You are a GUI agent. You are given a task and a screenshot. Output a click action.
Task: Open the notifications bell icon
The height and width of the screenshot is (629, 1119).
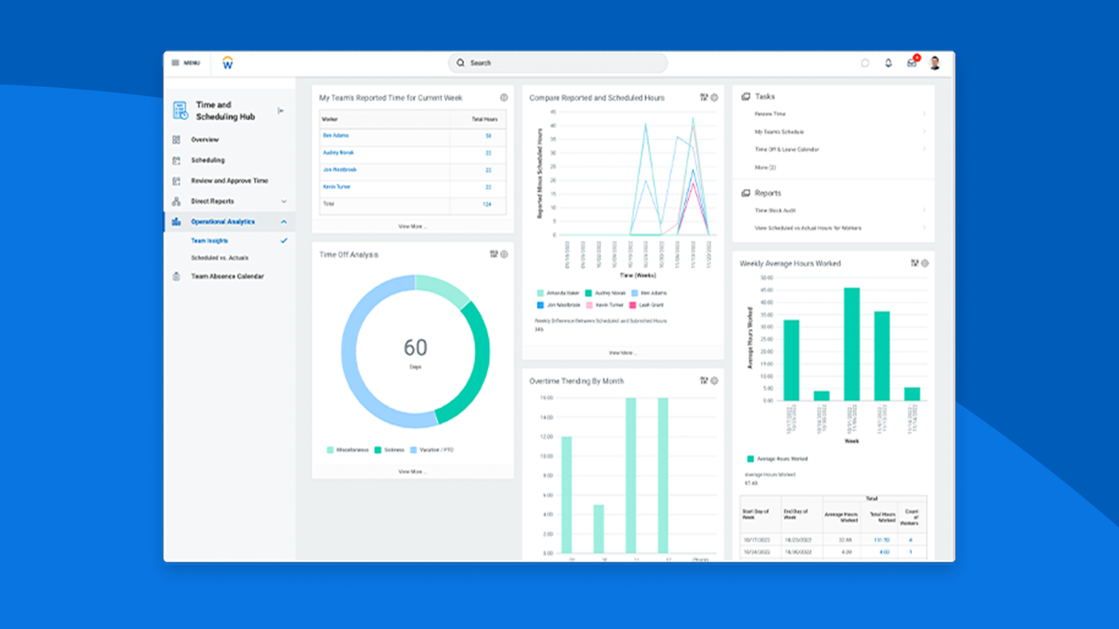[x=888, y=63]
